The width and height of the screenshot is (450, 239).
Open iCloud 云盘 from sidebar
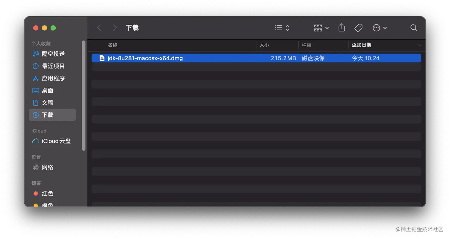coord(52,141)
